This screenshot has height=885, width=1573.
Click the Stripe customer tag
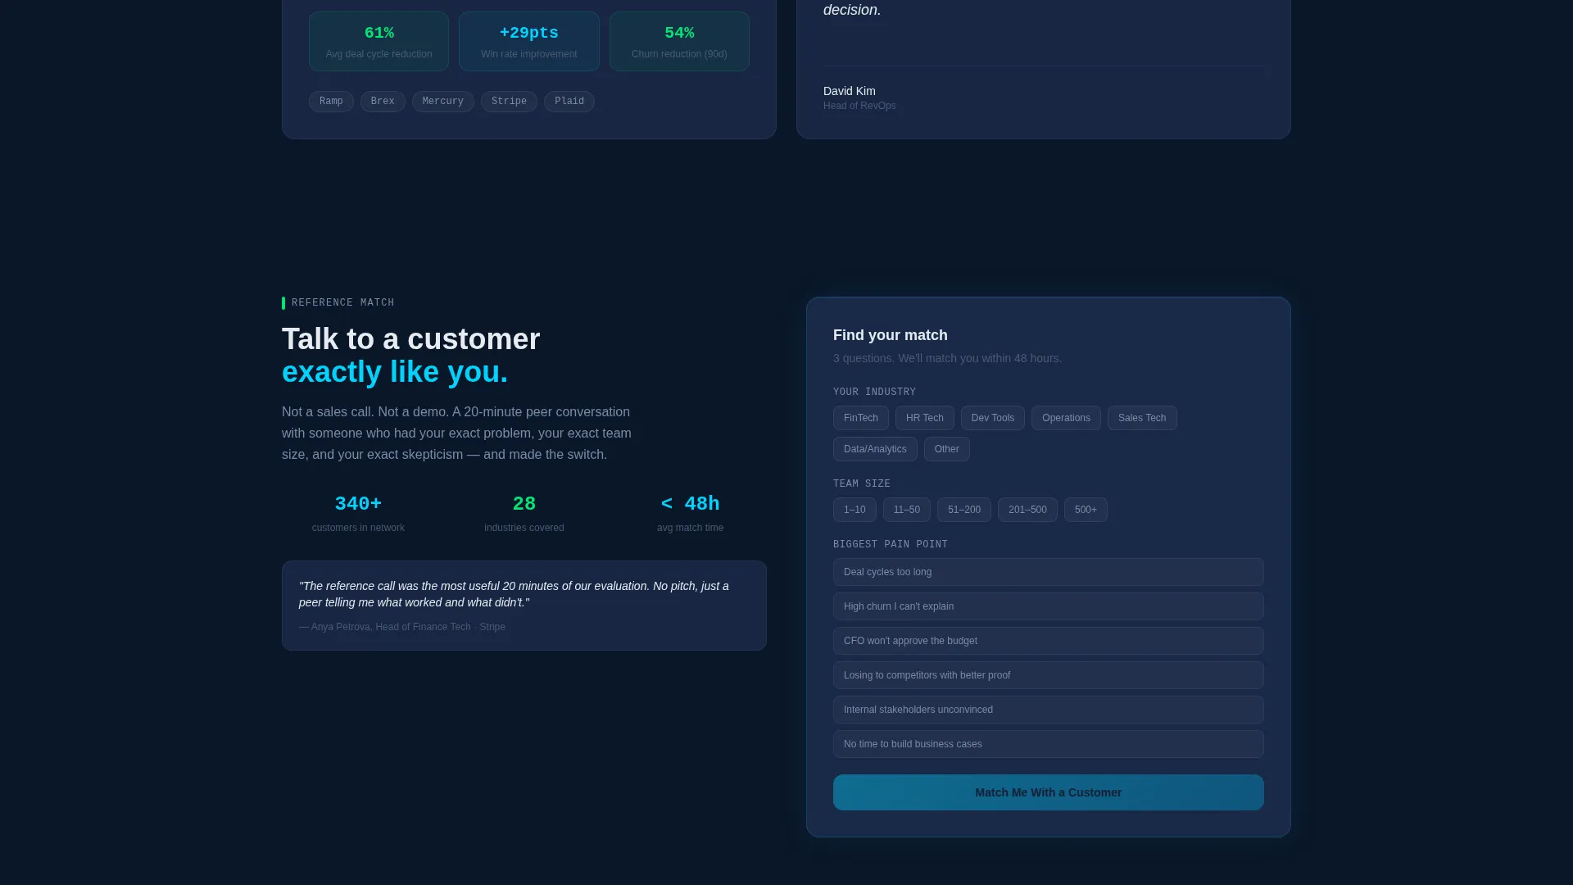(509, 102)
